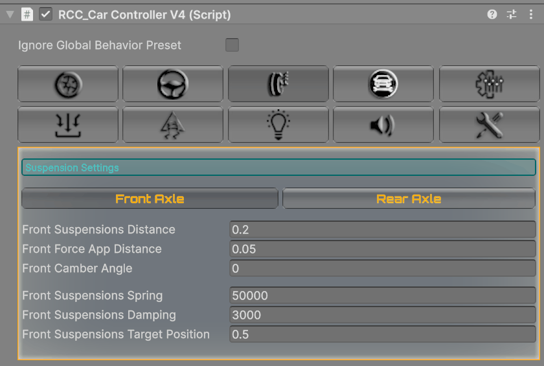Toggle Ignore Global Behavior Preset checkbox
Screen dimensions: 544x366
[232, 45]
